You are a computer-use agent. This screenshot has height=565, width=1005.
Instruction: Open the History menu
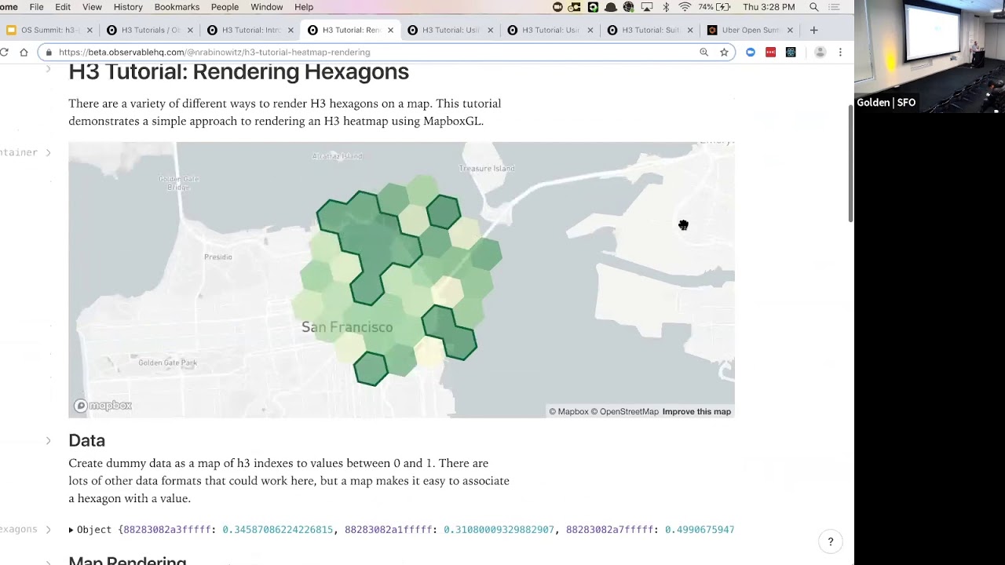coord(128,7)
